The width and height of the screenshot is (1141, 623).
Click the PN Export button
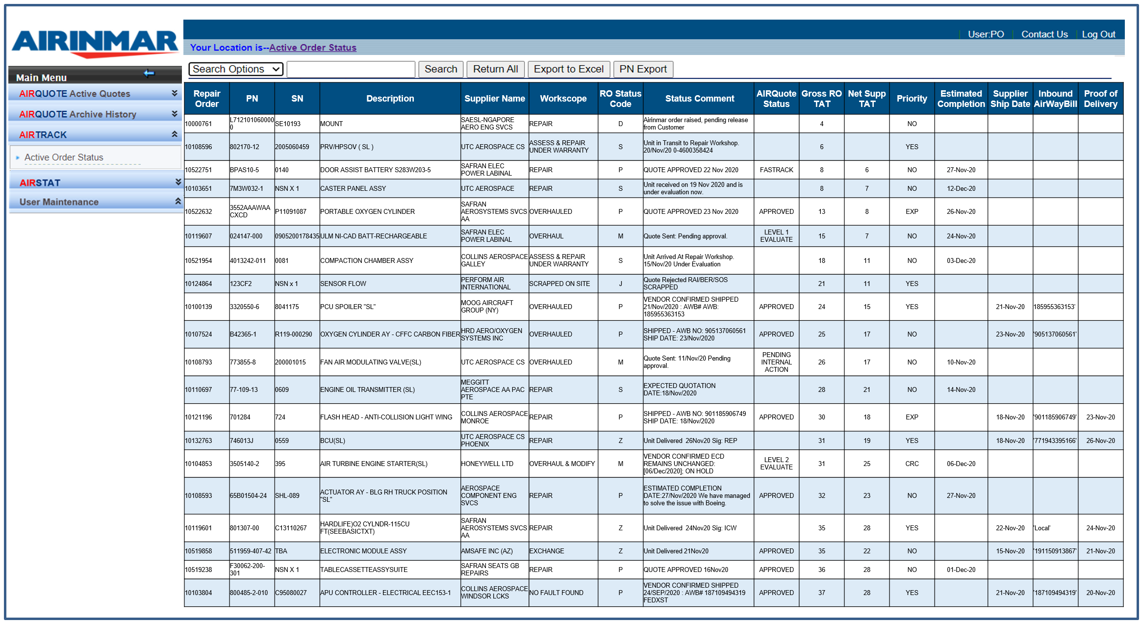tap(643, 69)
